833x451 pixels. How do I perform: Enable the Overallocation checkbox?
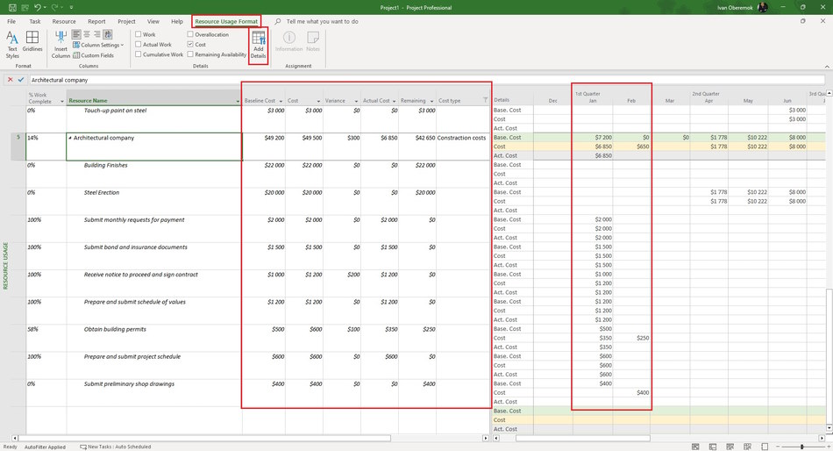tap(190, 34)
